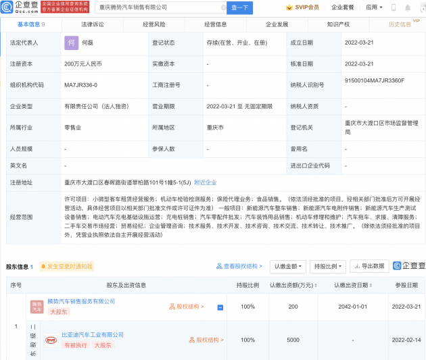Switch to 历史信息 VIP tab

[400, 24]
